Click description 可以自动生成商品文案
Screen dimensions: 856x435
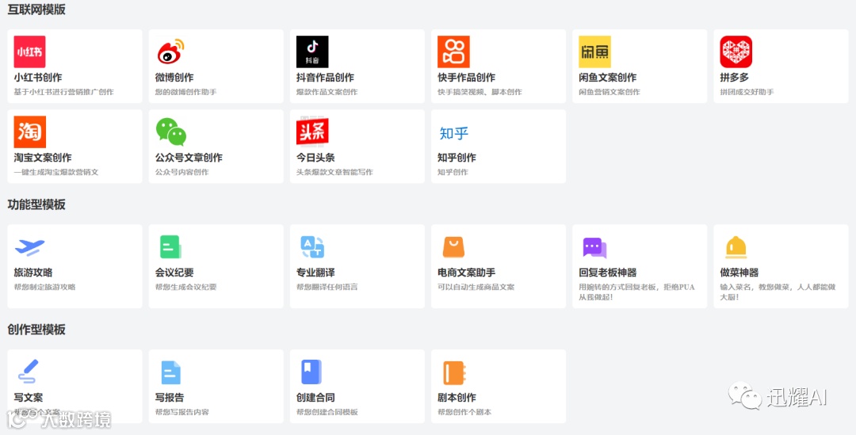click(x=476, y=287)
